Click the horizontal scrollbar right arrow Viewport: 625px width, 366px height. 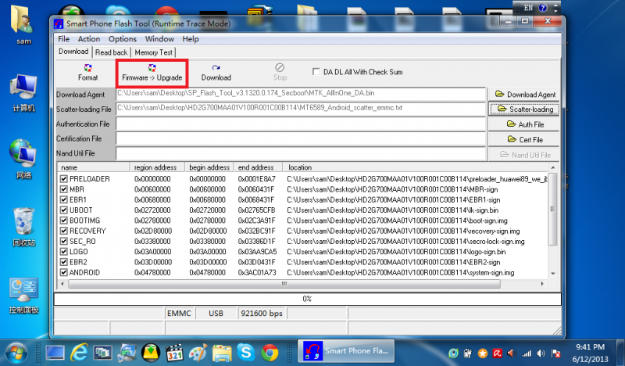(542, 284)
